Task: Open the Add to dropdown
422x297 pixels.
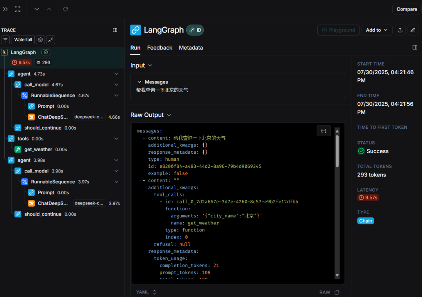Action: coord(377,30)
